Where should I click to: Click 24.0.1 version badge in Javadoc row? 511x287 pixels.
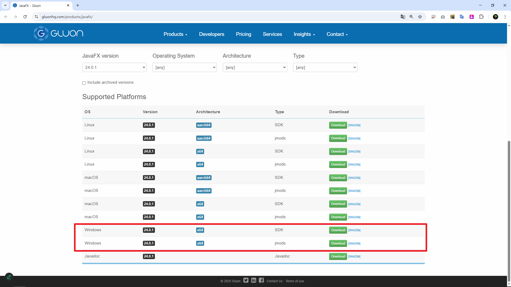[149, 256]
